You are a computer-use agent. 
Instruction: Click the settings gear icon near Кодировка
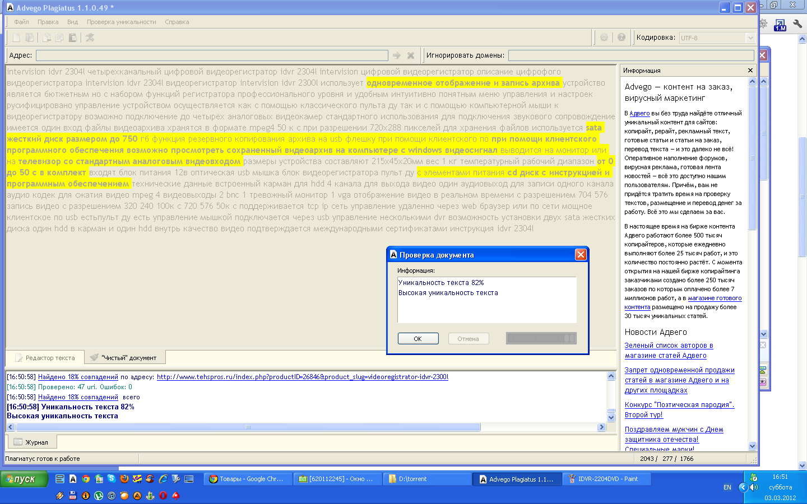pos(604,38)
